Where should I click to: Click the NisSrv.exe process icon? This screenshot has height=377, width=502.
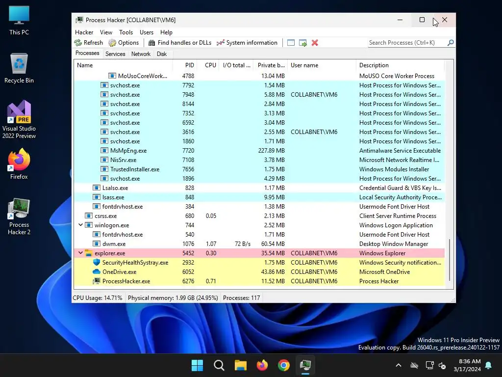coord(104,160)
